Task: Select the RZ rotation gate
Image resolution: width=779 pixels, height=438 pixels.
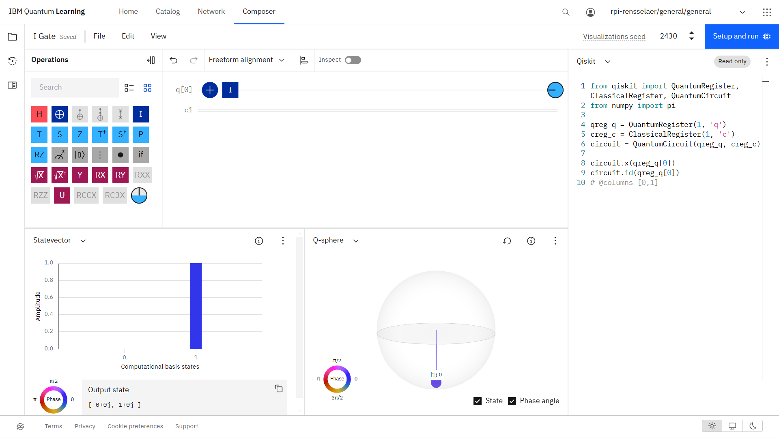Action: [39, 155]
